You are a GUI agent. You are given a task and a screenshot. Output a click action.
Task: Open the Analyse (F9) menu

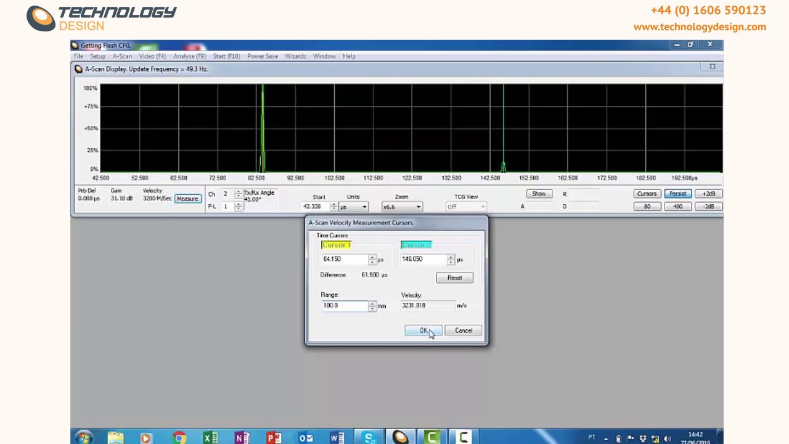189,56
